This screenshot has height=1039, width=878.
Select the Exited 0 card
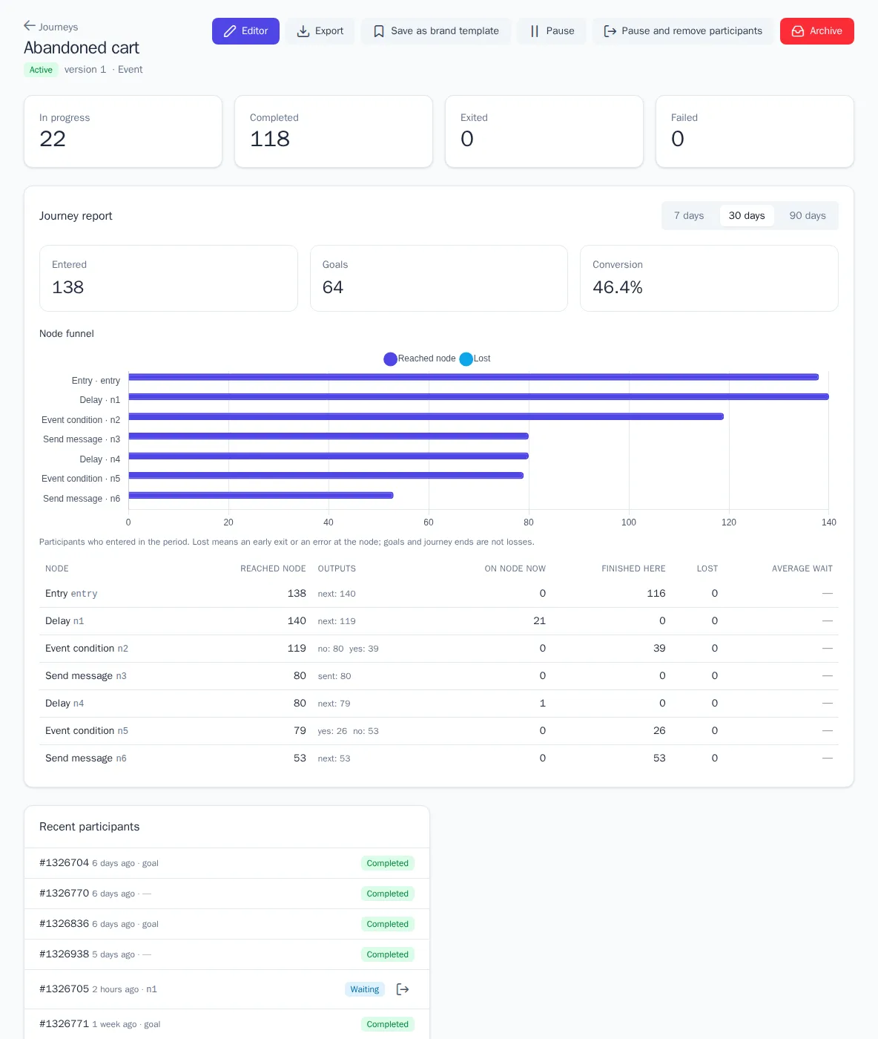coord(544,131)
